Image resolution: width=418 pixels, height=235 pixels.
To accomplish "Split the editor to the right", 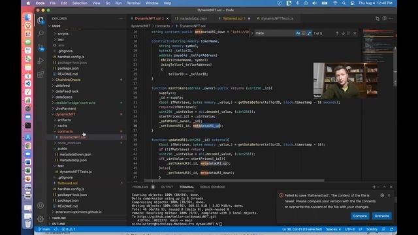I will point(385,19).
